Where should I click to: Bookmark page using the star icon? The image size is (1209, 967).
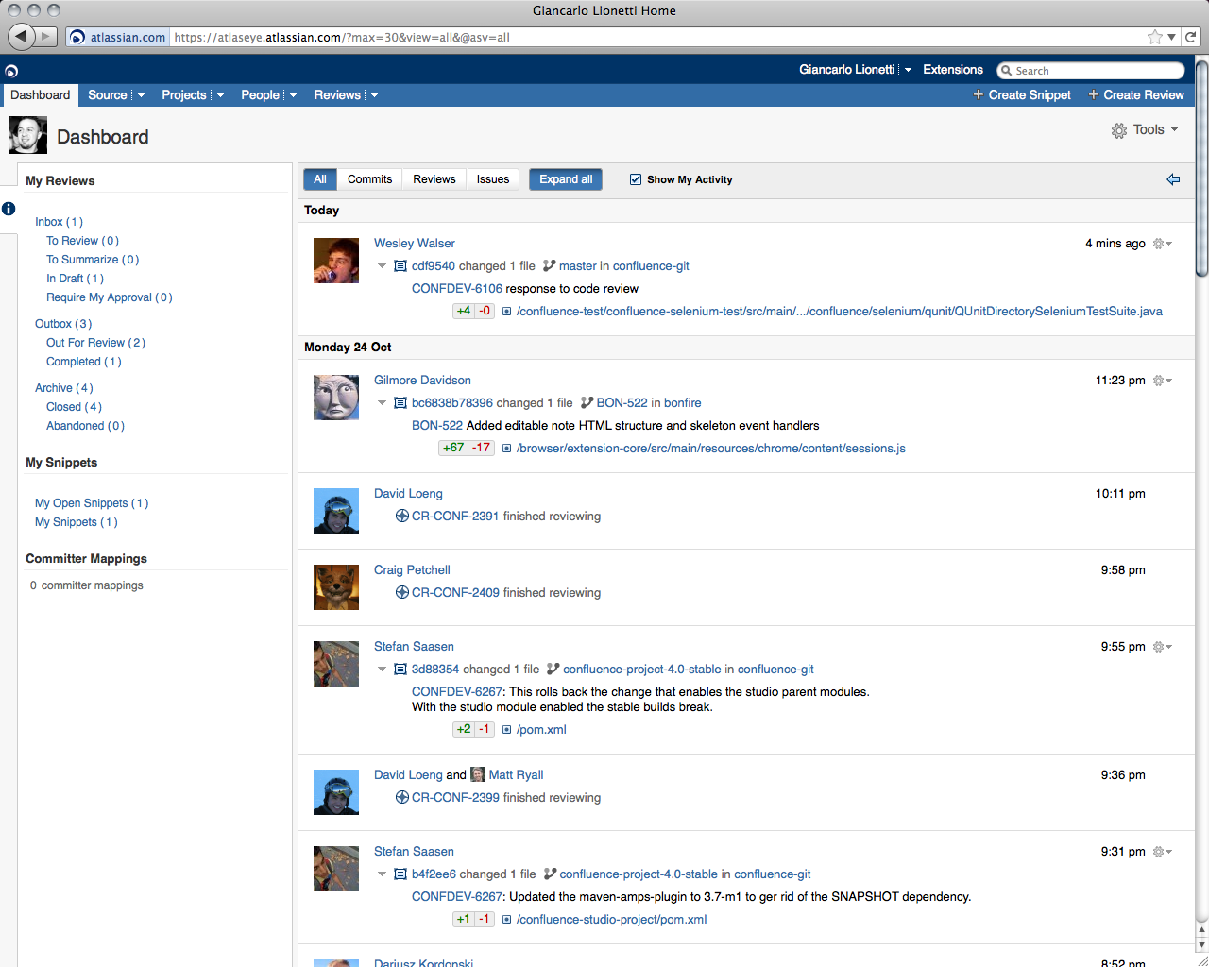pos(1155,37)
